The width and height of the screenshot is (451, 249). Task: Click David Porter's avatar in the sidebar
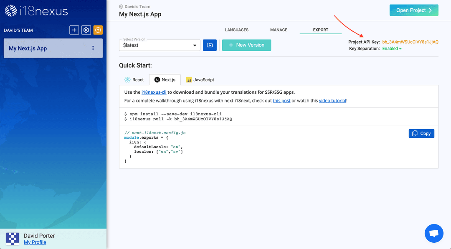(12, 239)
